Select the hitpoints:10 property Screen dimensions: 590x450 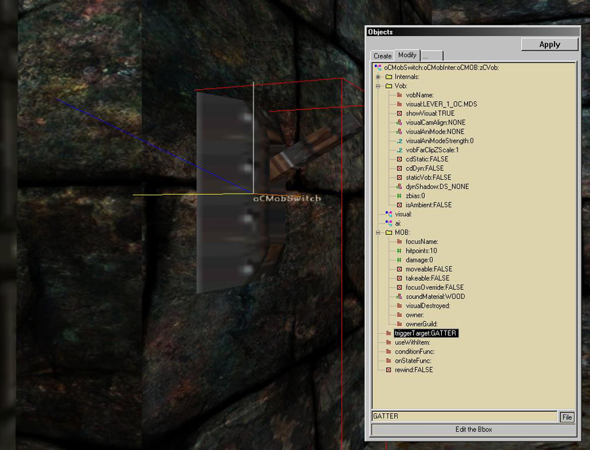click(x=421, y=251)
